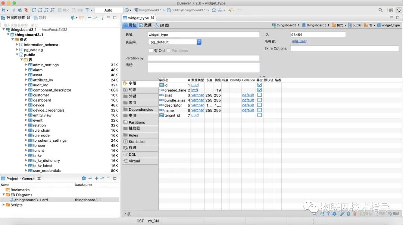Image resolution: width=403 pixels, height=225 pixels.
Task: Click in the 表名 widget_type name field
Action: pyautogui.click(x=204, y=34)
